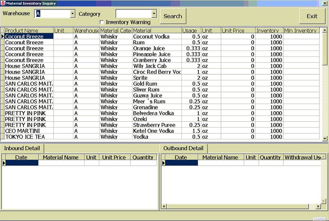Click Outbound Detail vertical scrollbar up arrow
Screen dimensions: 329x221
pos(323,157)
